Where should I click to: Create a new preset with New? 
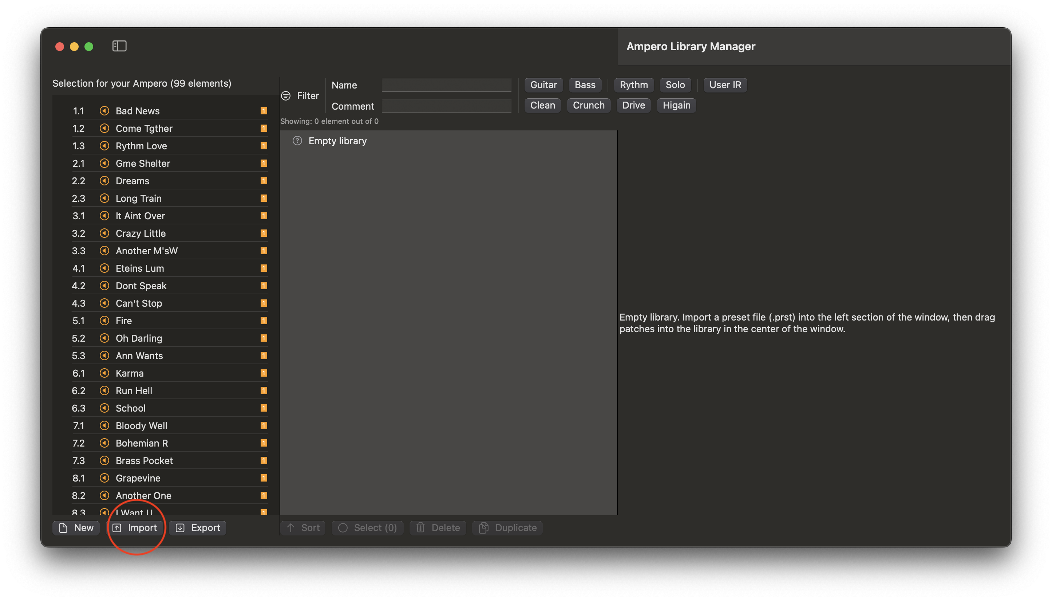coord(76,527)
